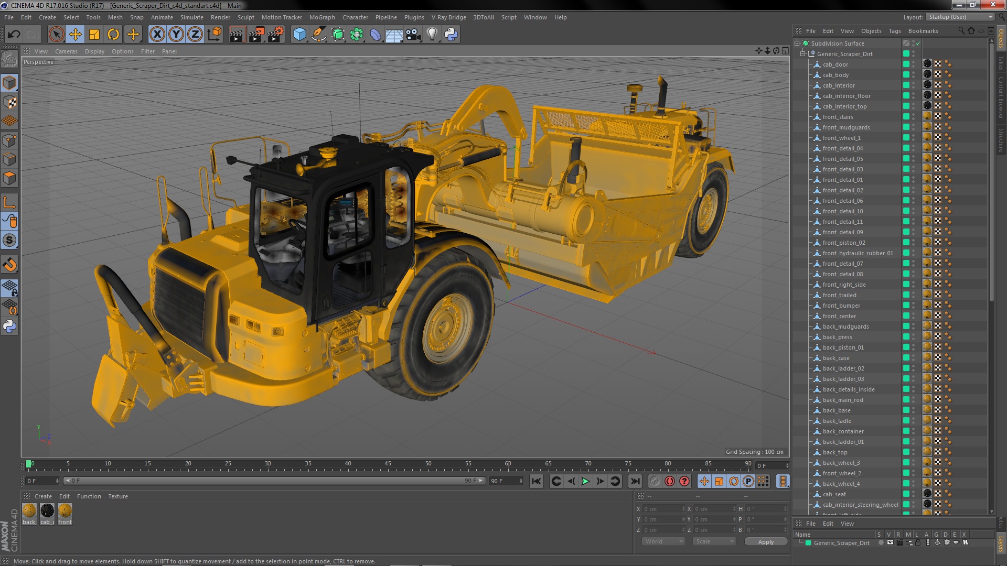Add a Cube primitive object
1007x566 pixels.
(299, 35)
